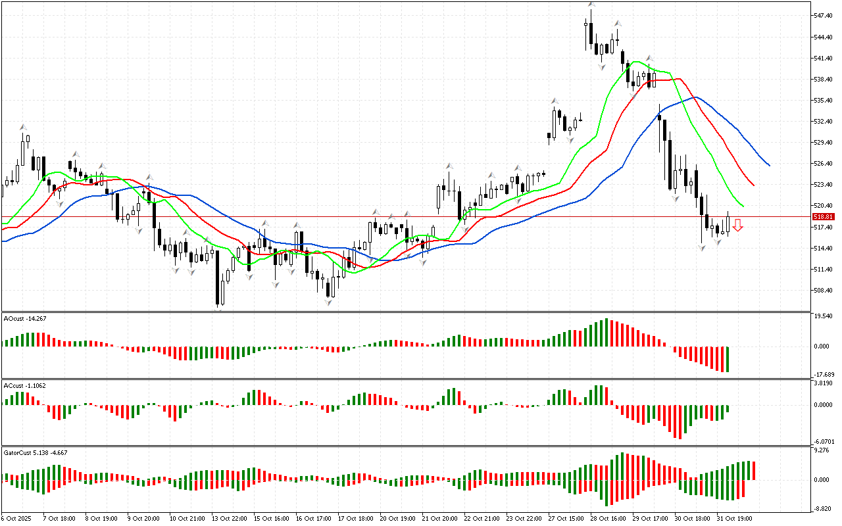
Task: Click the 547.40 price scale label
Action: [x=824, y=15]
